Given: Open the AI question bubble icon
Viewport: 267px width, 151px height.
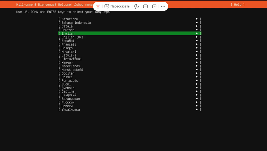Looking at the screenshot, I should (x=137, y=7).
